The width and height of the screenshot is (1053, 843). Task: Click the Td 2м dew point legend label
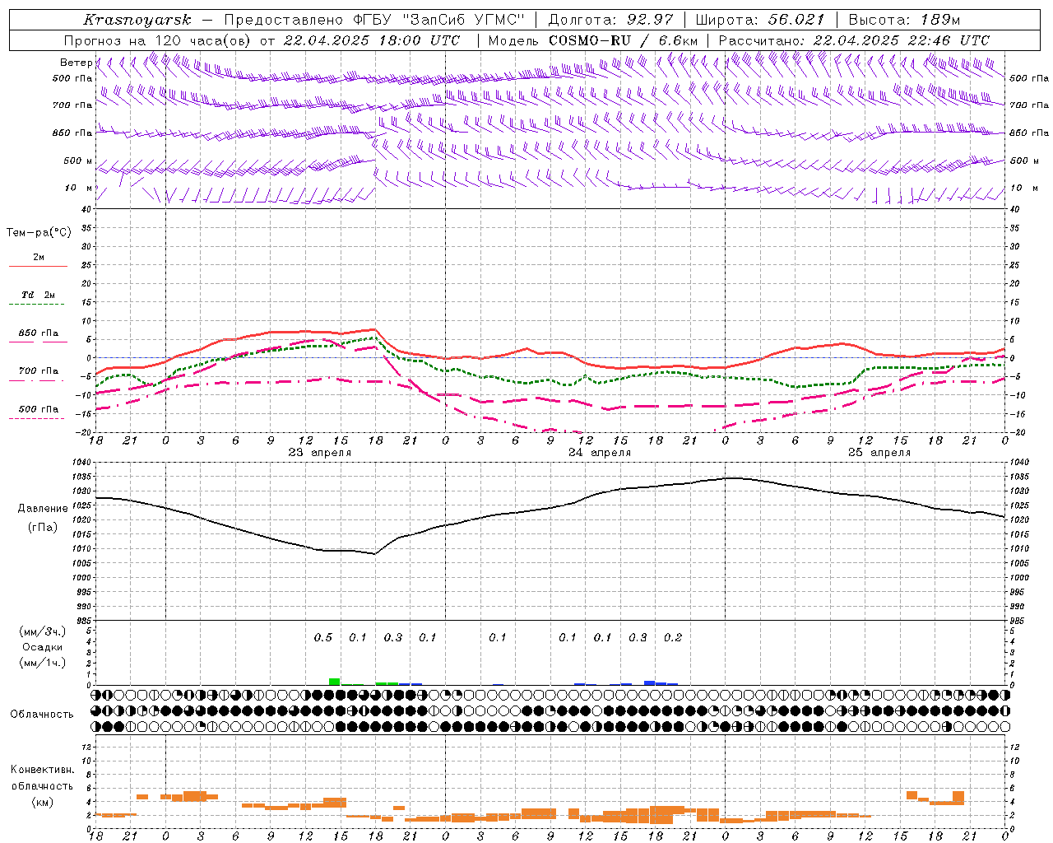39,295
